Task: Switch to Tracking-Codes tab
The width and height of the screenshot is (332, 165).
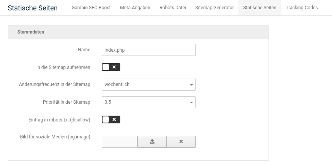Action: point(302,8)
